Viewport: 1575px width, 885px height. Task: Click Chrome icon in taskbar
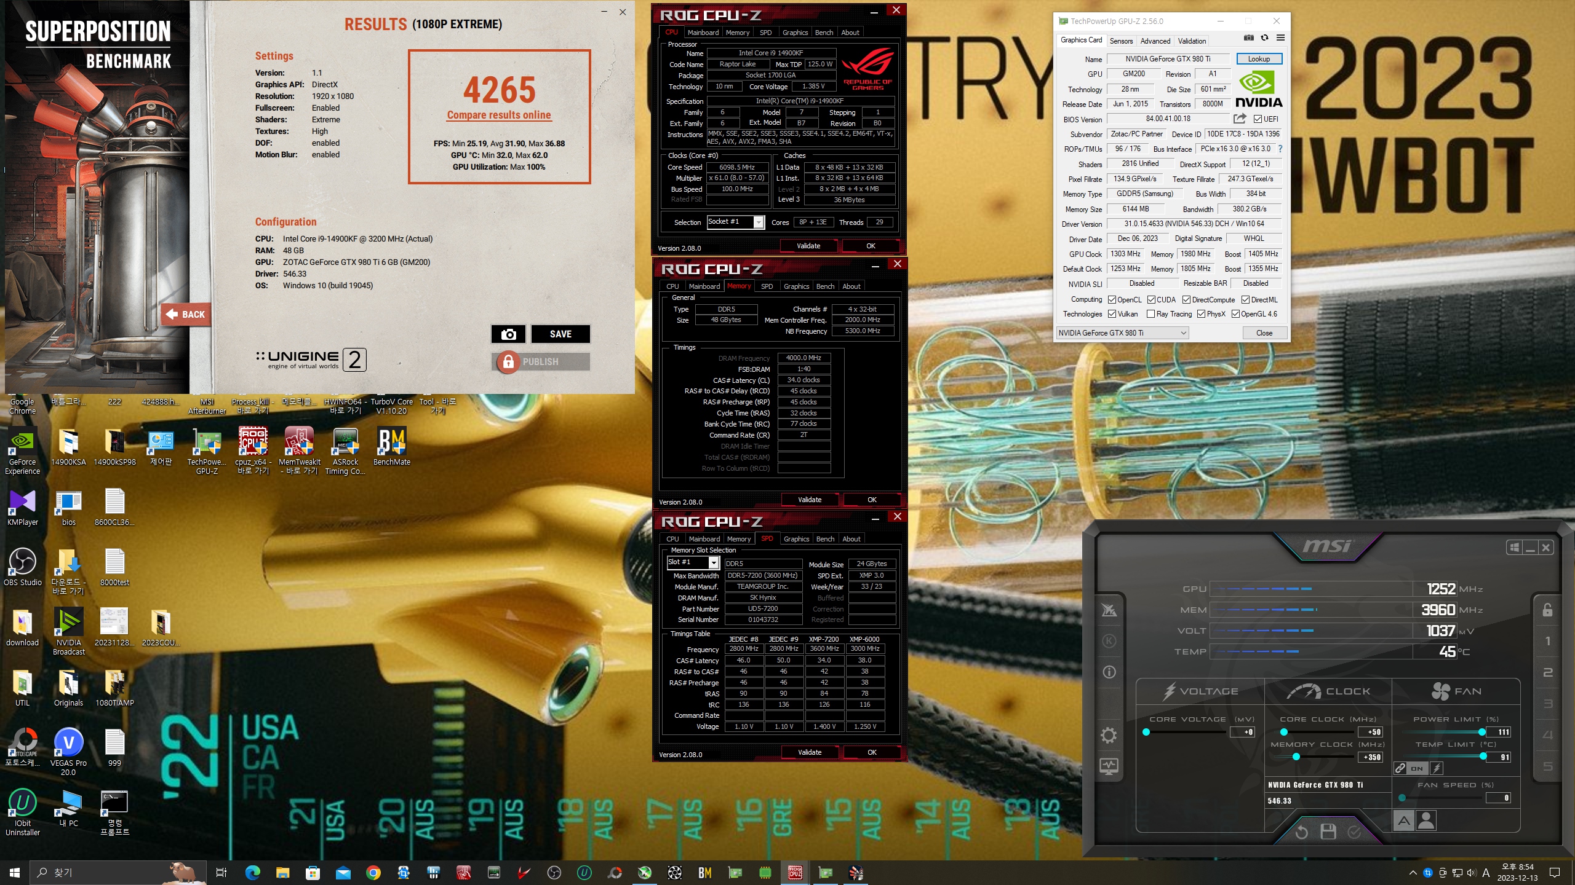[x=373, y=872]
